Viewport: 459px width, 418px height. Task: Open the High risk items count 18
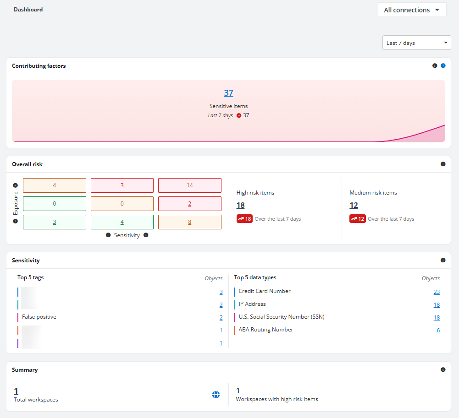(241, 205)
